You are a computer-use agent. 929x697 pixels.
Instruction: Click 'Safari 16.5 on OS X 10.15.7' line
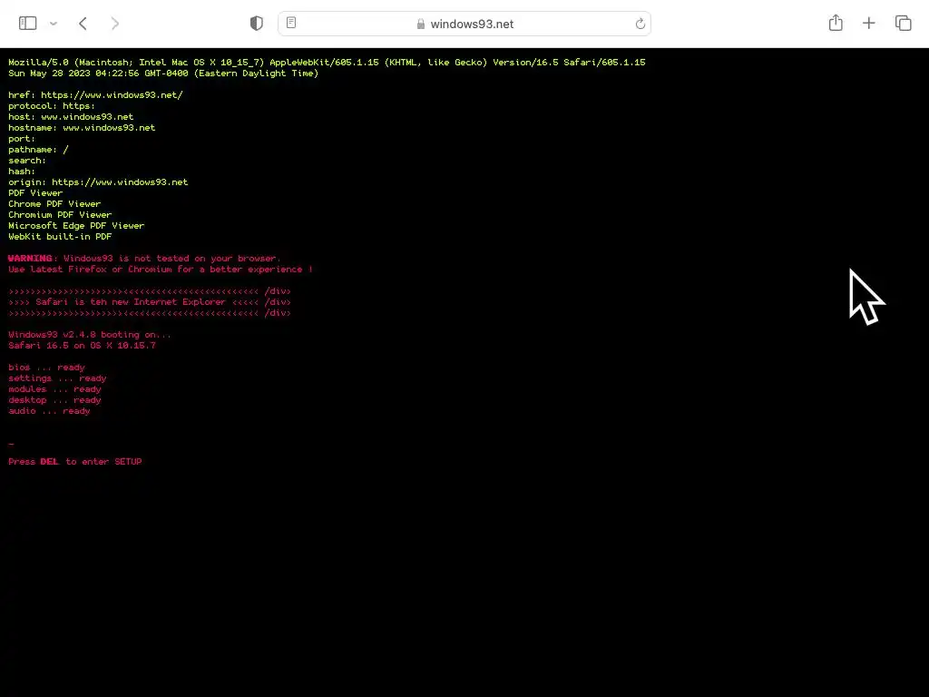tap(82, 346)
